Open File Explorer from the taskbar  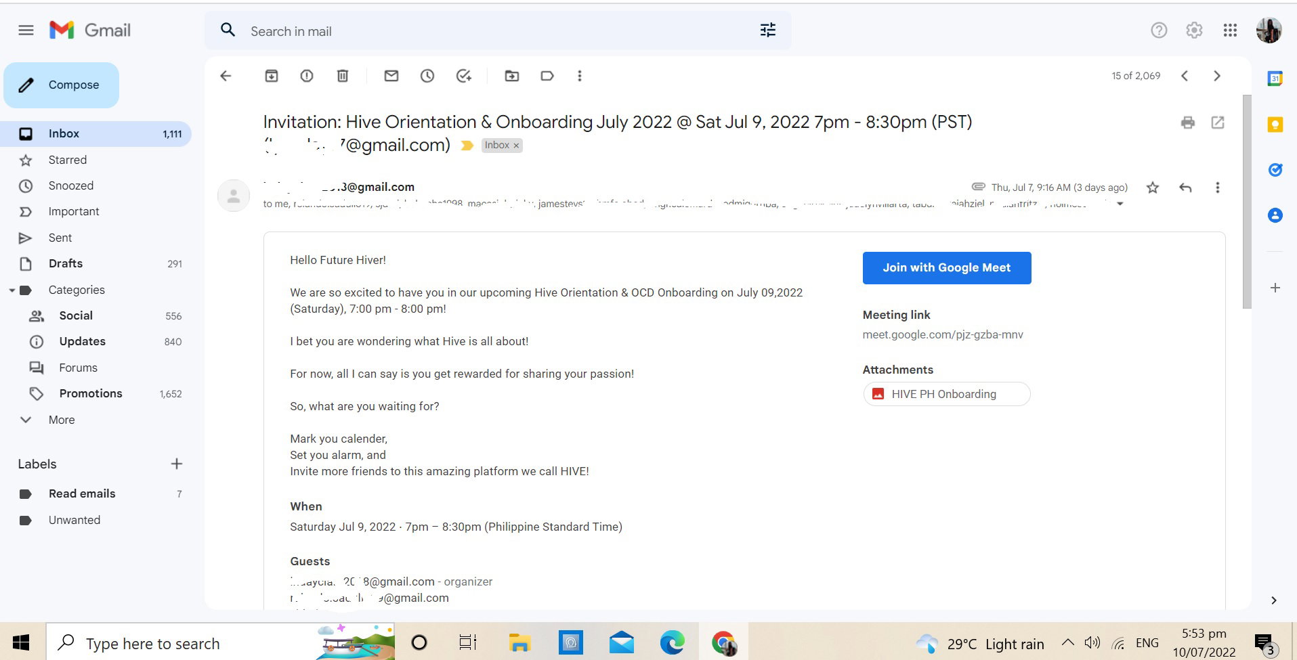tap(519, 642)
